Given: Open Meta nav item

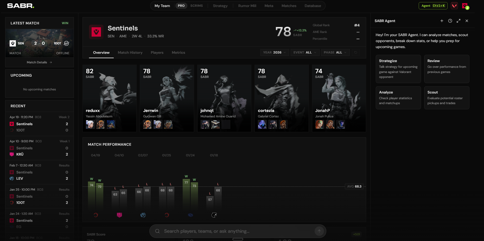Looking at the screenshot, I should point(269,6).
